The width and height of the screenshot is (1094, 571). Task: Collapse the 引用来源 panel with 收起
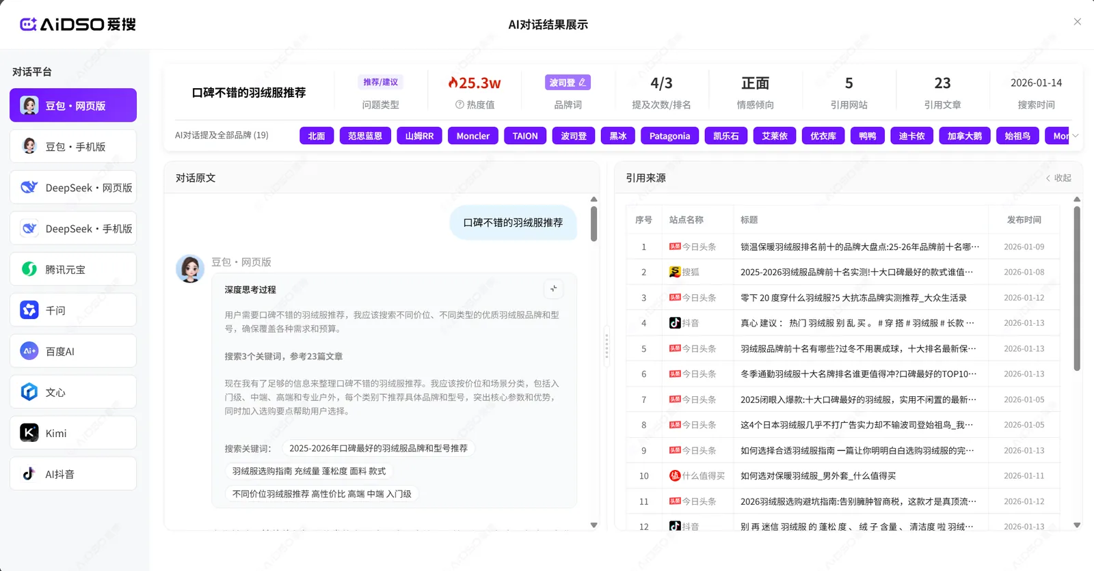coord(1058,178)
